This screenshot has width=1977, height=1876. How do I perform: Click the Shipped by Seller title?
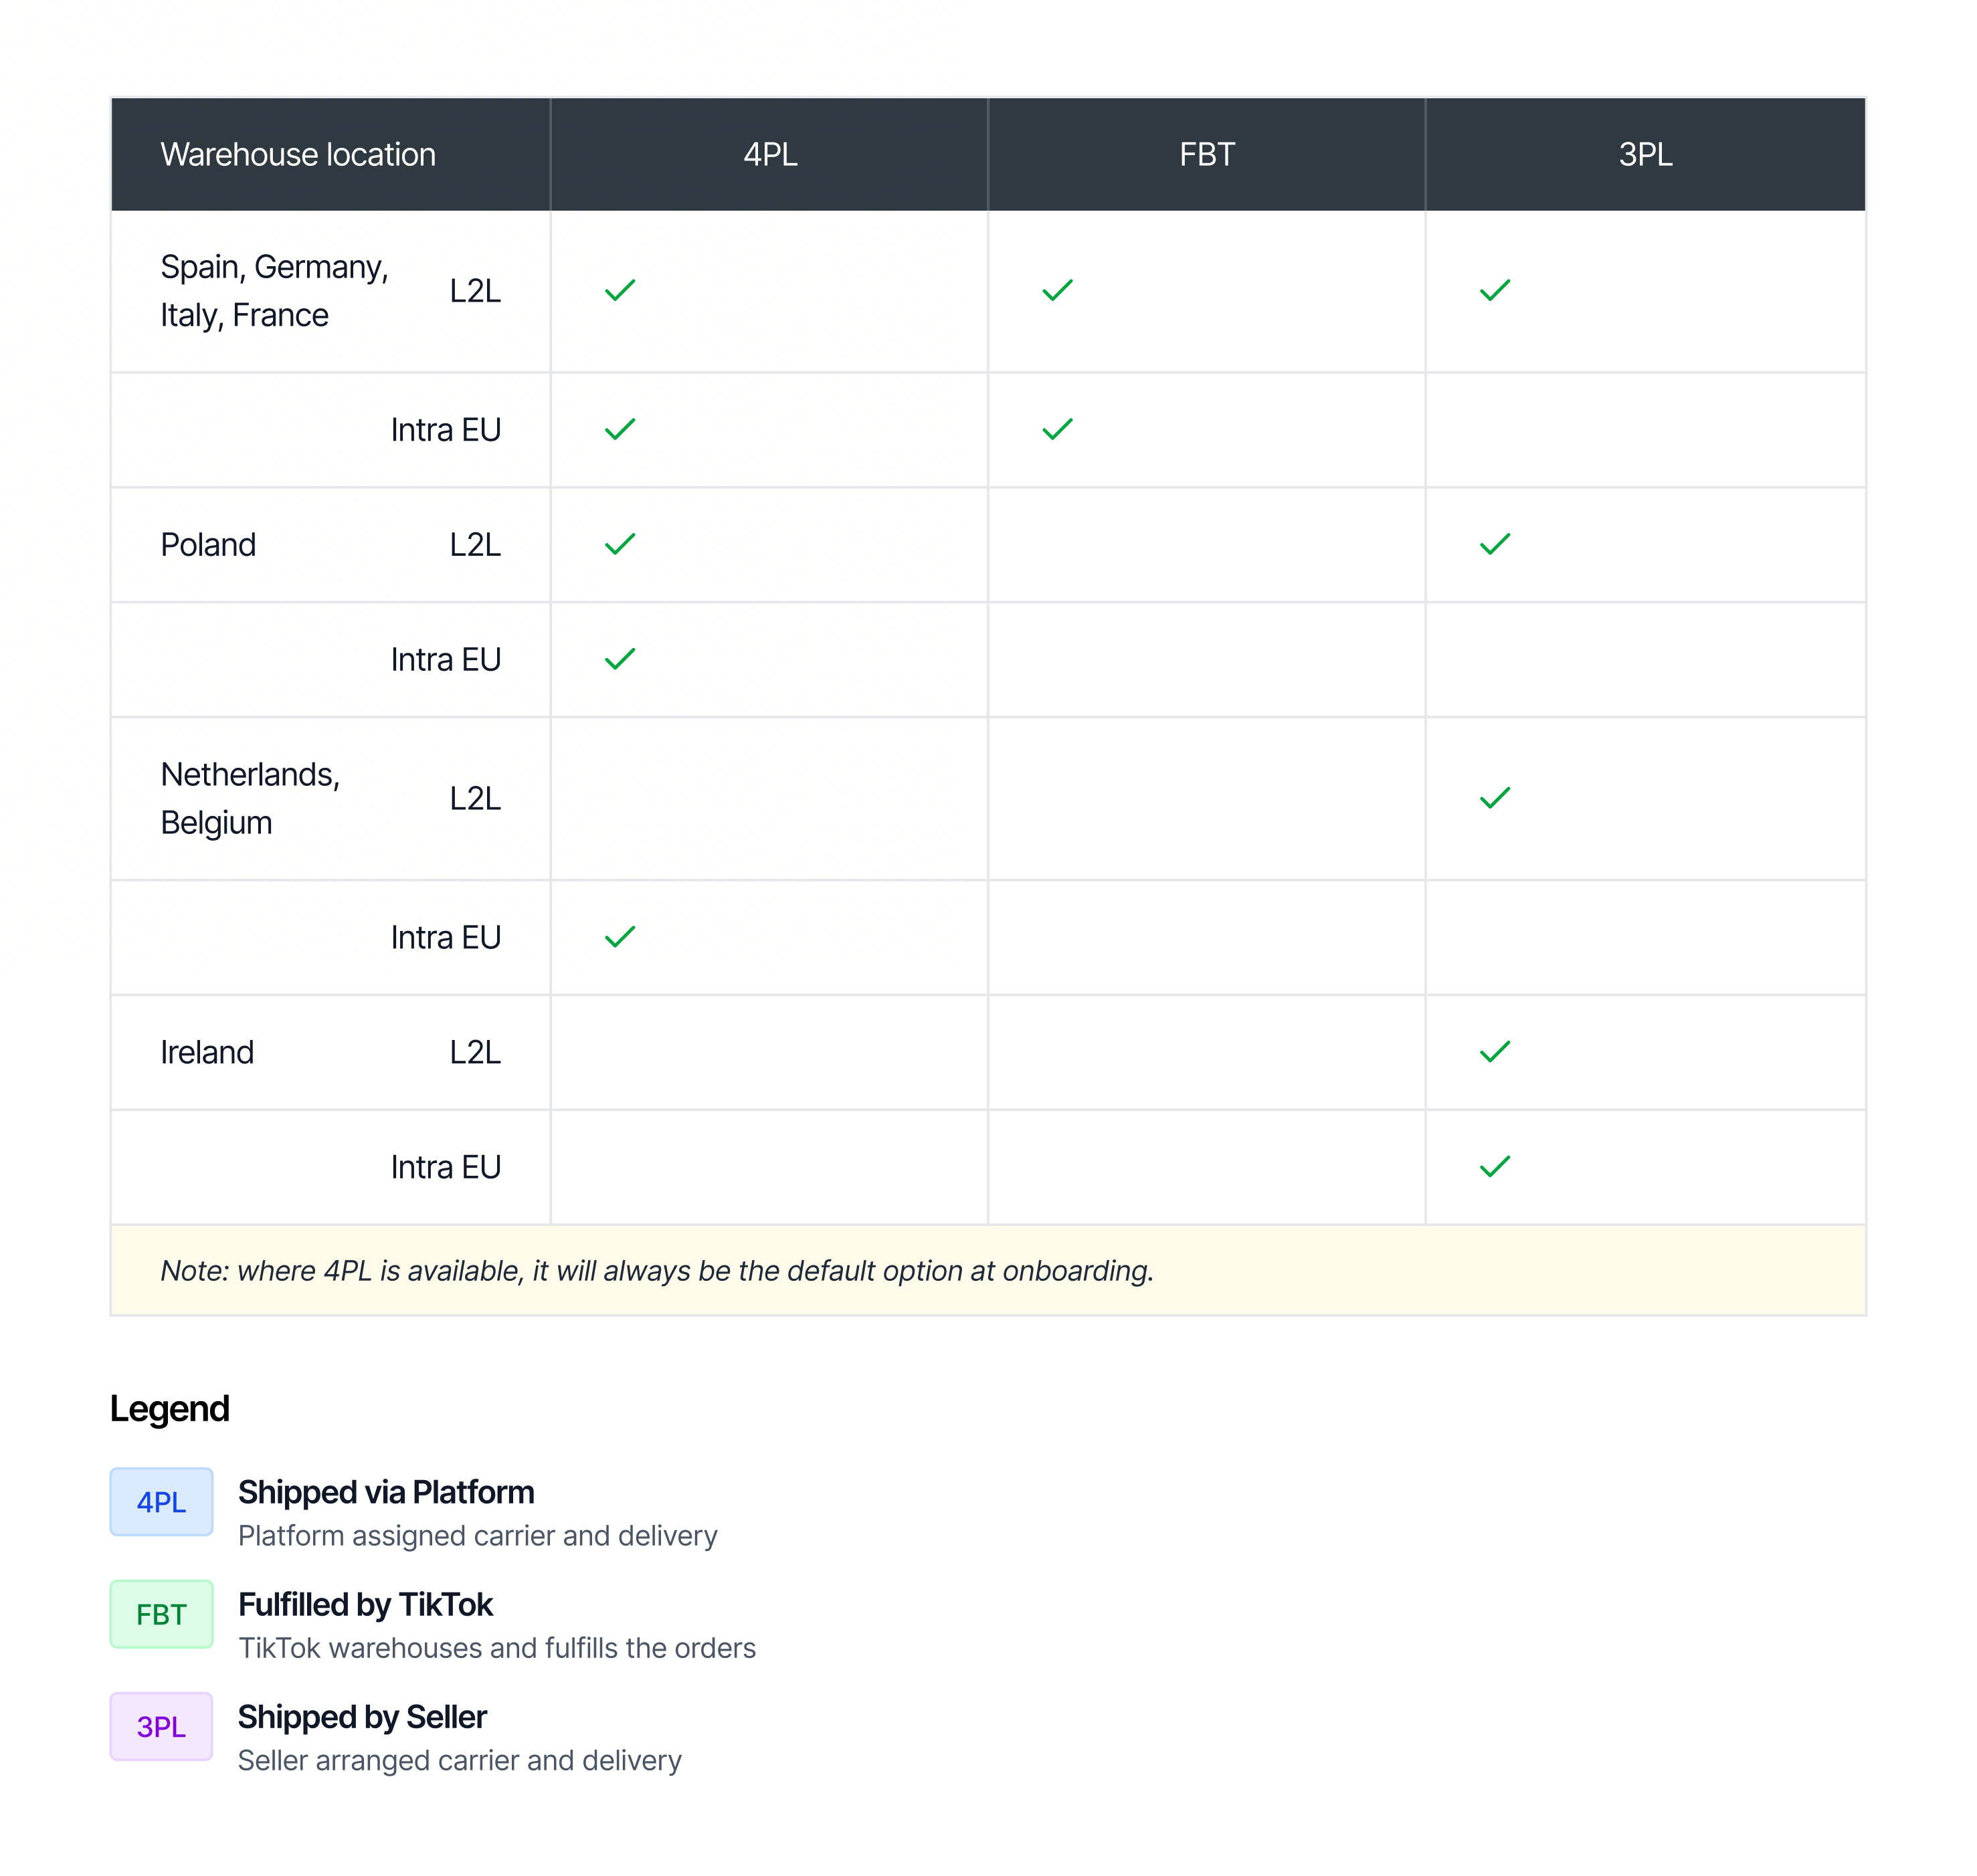(362, 1717)
